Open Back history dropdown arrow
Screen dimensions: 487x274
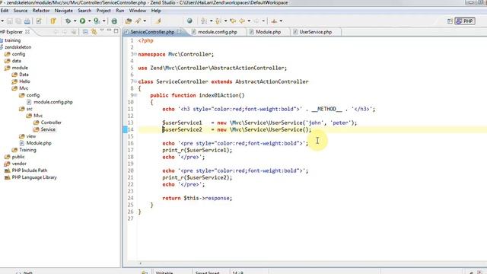[249, 21]
